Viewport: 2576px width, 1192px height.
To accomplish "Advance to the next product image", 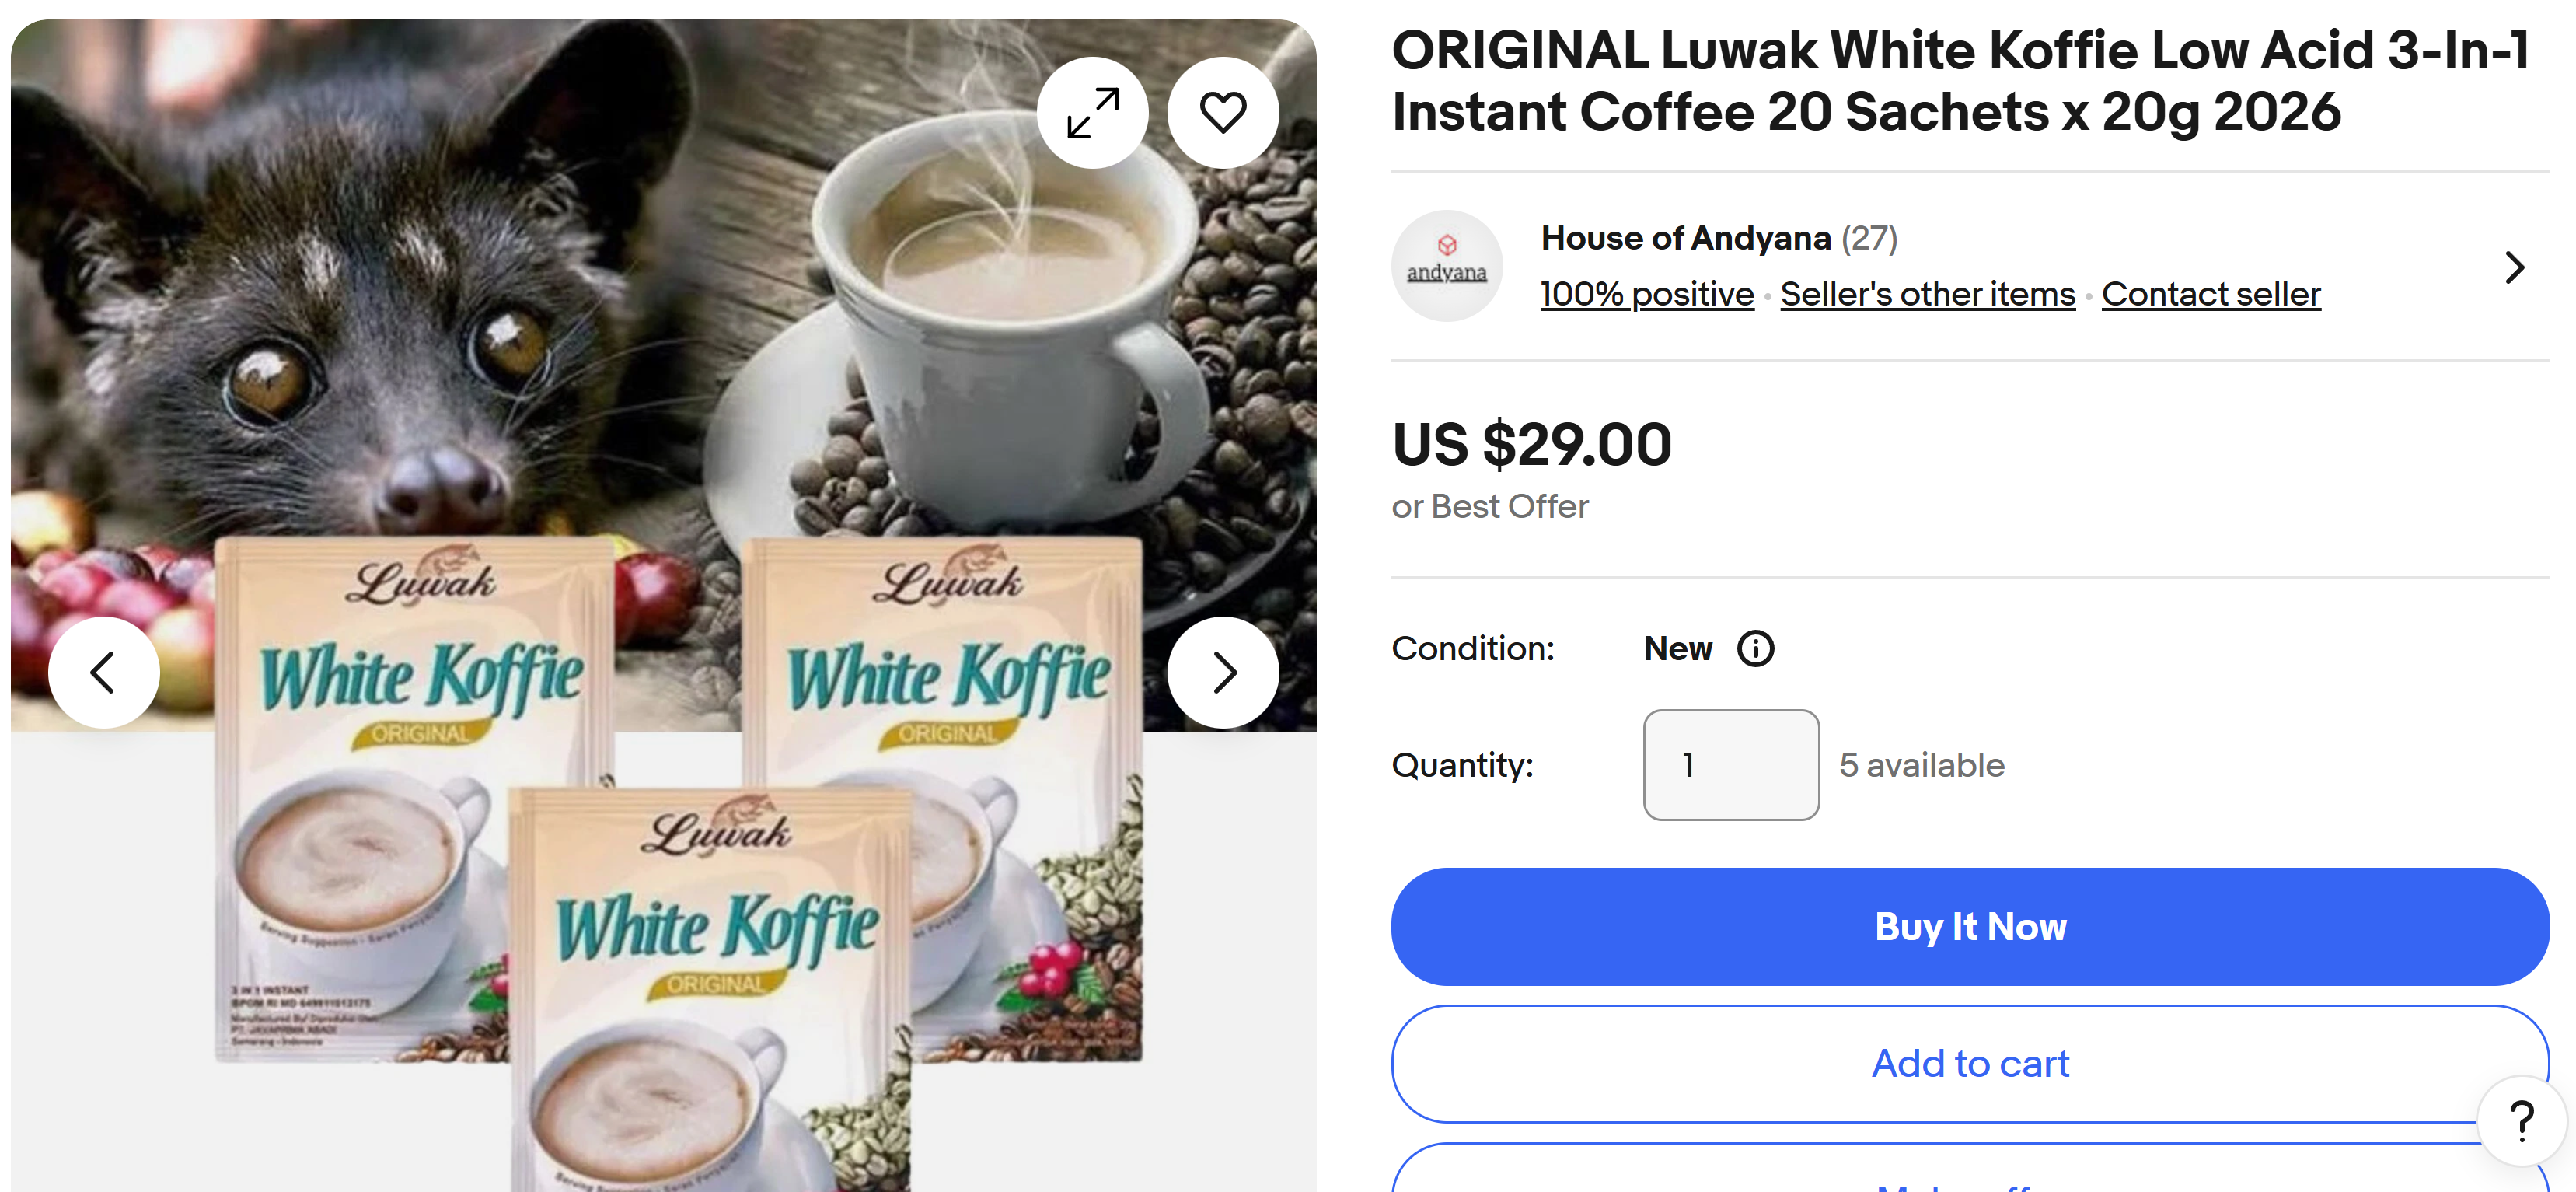I will pos(1223,672).
